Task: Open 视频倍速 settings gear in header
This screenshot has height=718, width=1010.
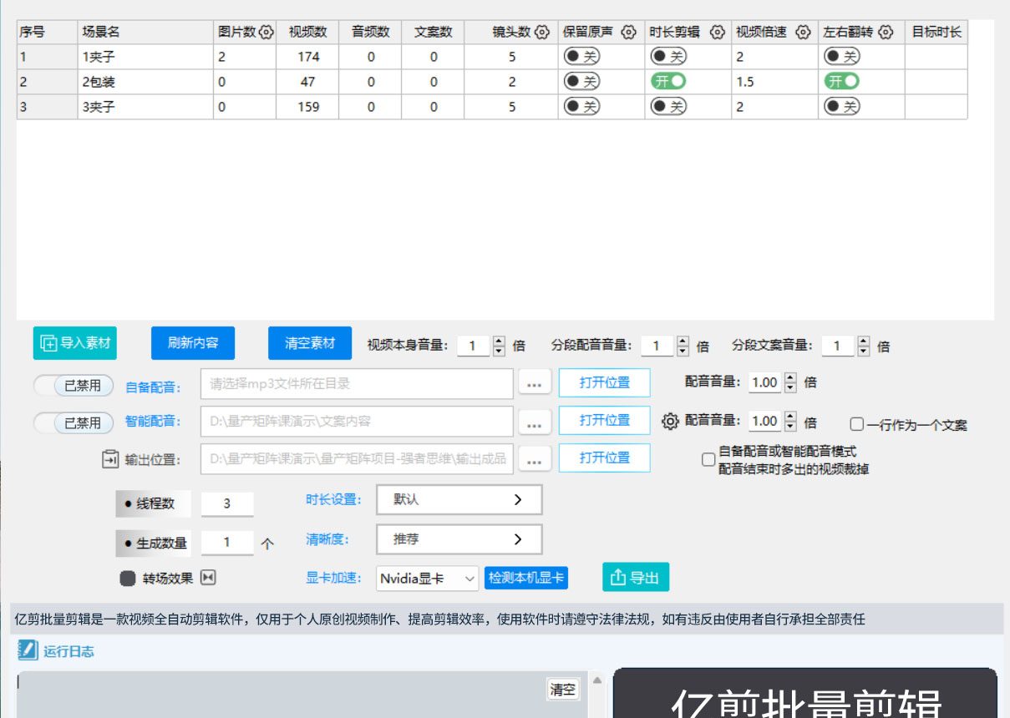Action: tap(803, 31)
